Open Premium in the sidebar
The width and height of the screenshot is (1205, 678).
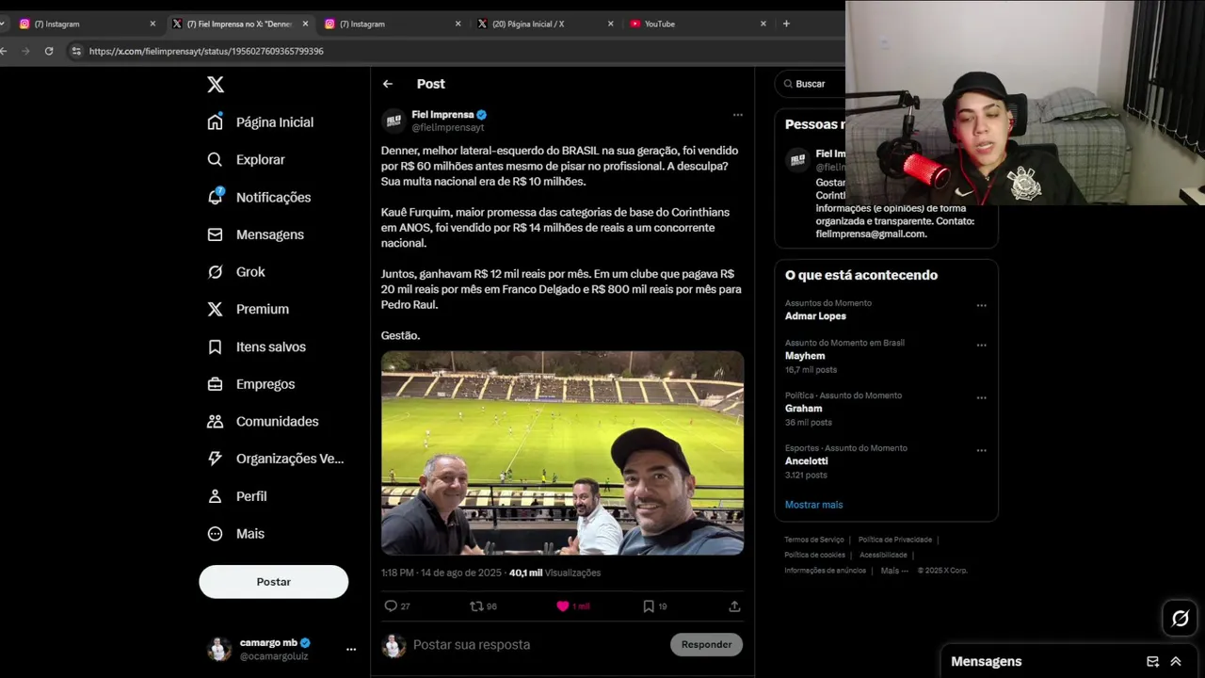(249, 309)
